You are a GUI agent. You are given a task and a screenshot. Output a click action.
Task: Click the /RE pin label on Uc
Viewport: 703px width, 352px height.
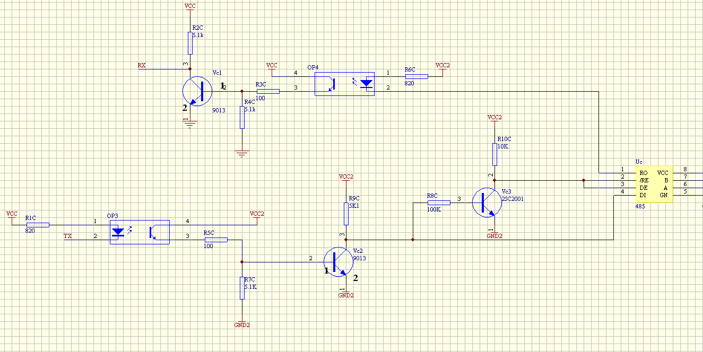click(x=644, y=180)
